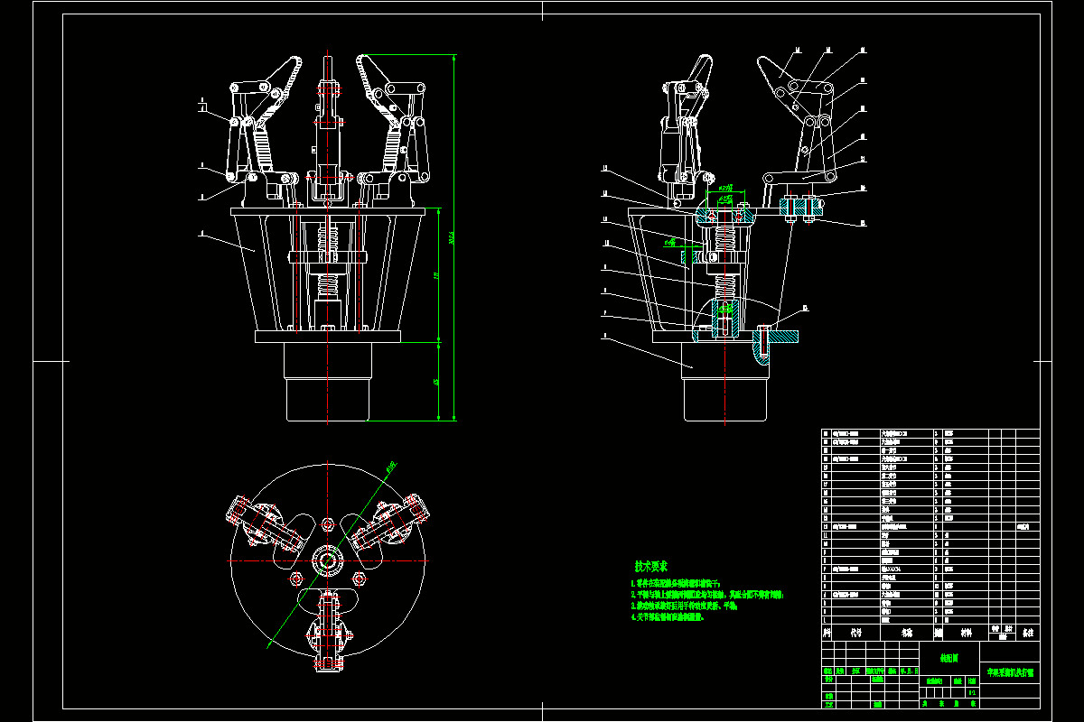Select the front elevation view of the gripper
Image resolution: width=1084 pixels, height=722 pixels.
(327, 236)
